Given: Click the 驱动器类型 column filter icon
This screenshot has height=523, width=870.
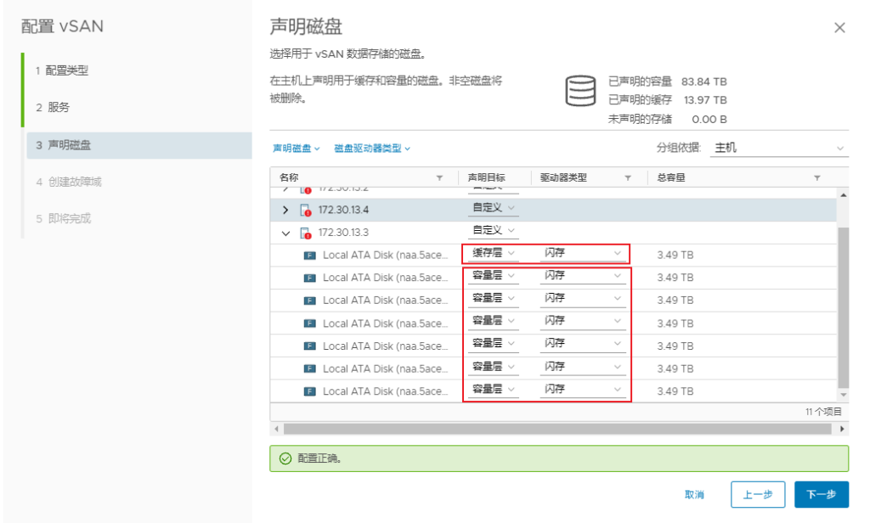Looking at the screenshot, I should [628, 178].
